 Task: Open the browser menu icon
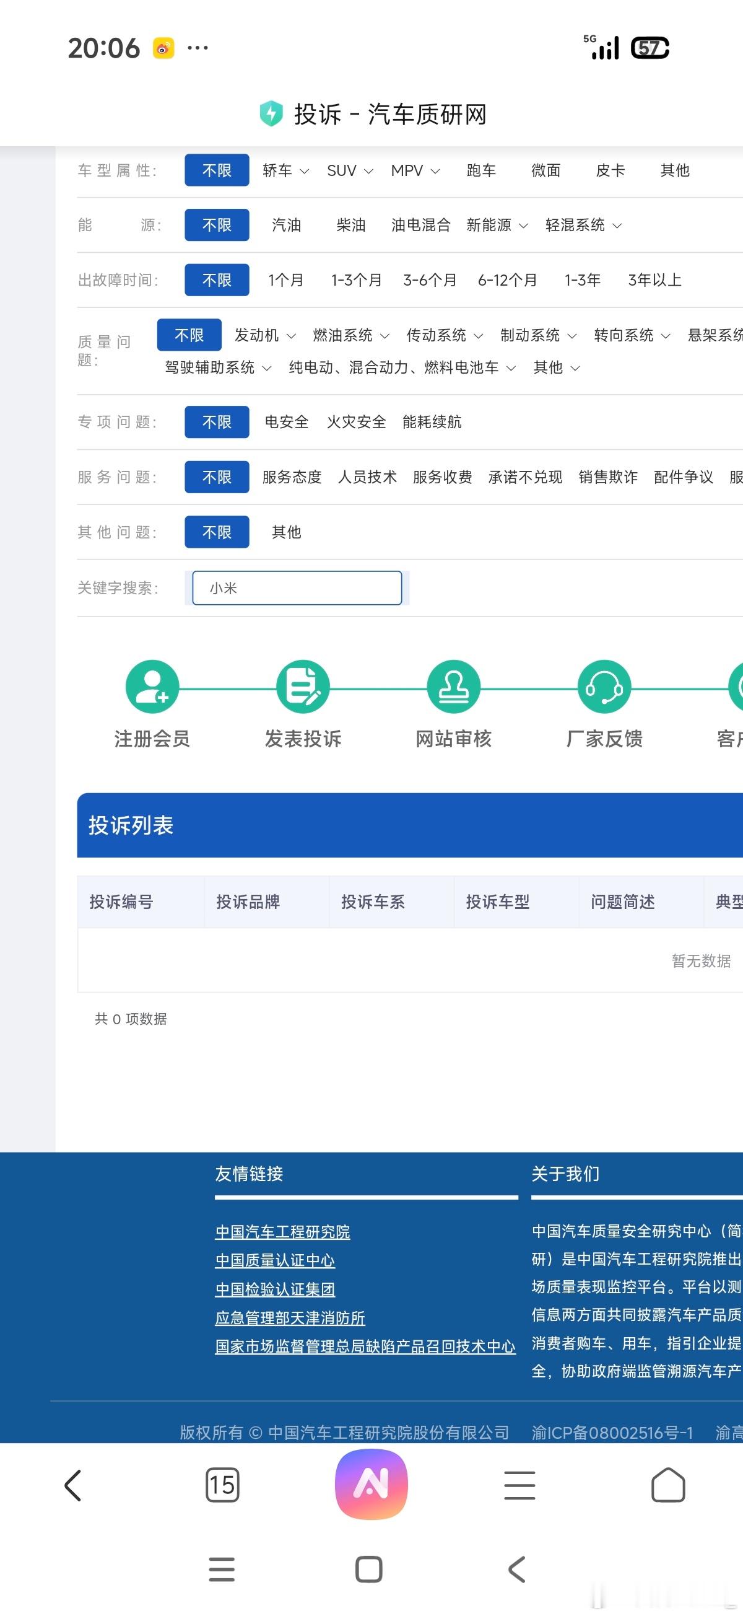point(519,1485)
